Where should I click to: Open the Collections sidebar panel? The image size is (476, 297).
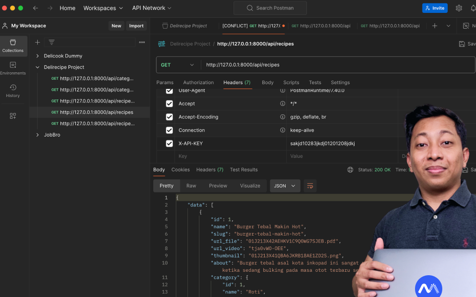[x=13, y=46]
